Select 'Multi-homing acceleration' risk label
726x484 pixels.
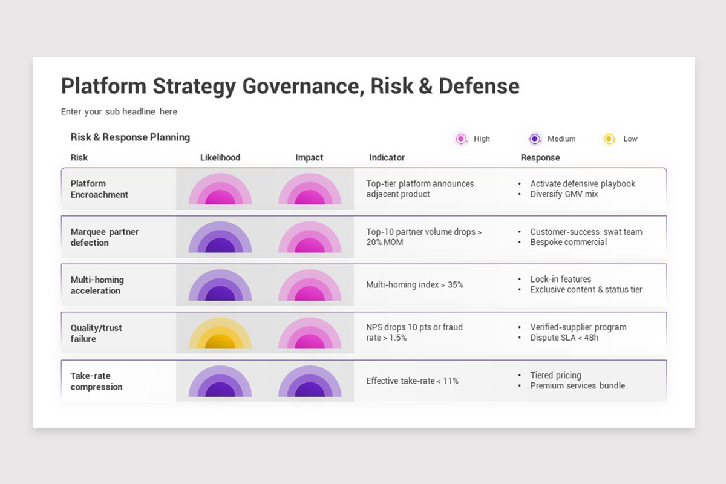97,285
